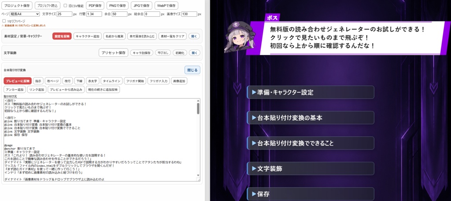451x201 pixels.
Task: Focus the 行間 field showing 1.34
Action: (x=94, y=14)
